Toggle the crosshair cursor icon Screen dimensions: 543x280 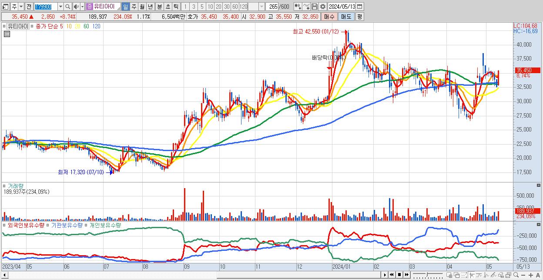[472, 275]
